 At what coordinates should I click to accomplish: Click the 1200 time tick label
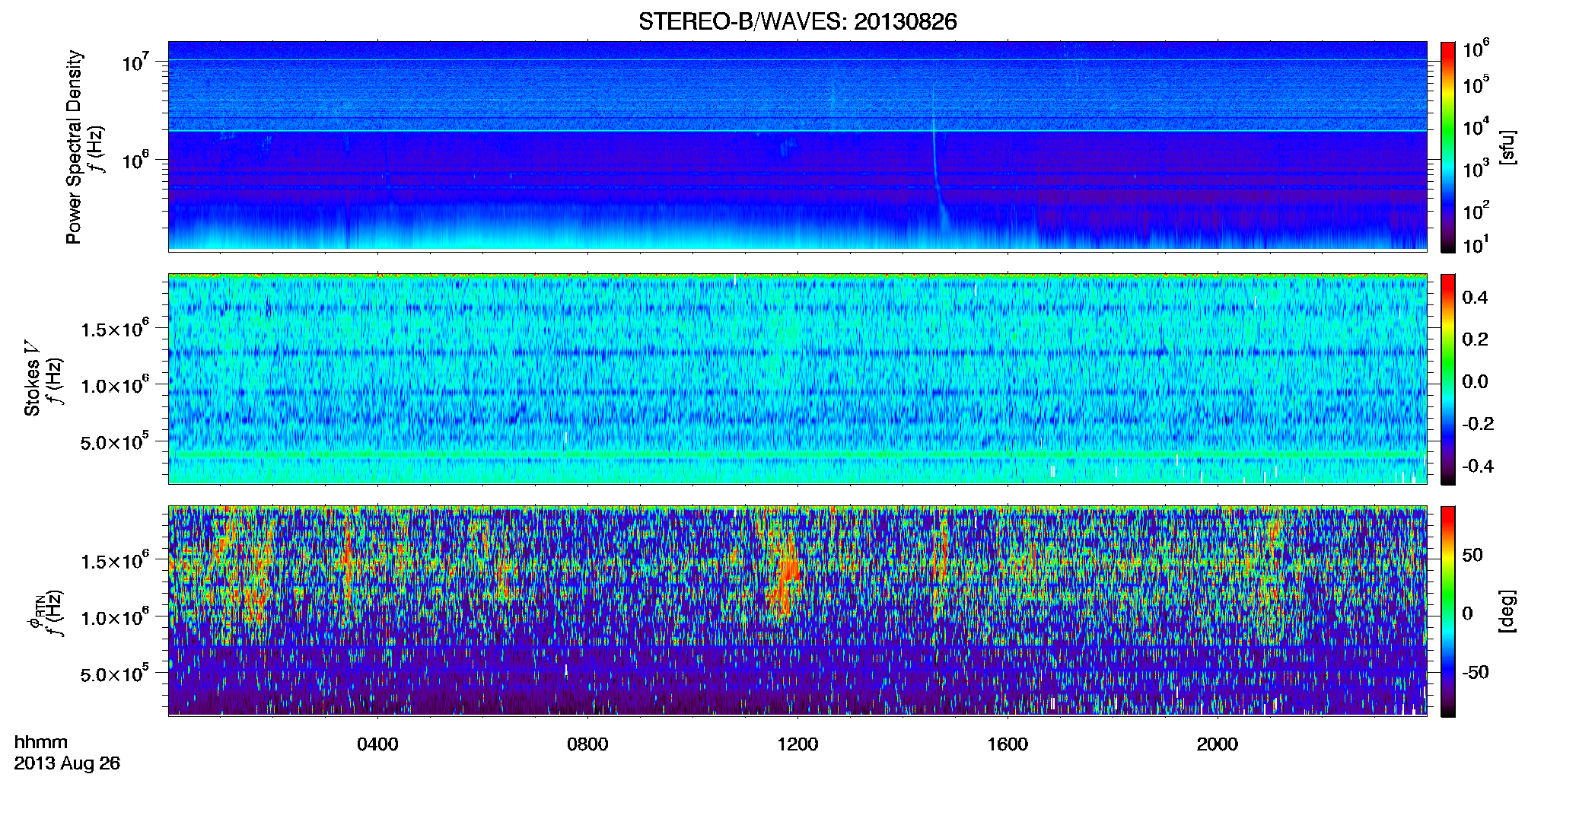(797, 744)
